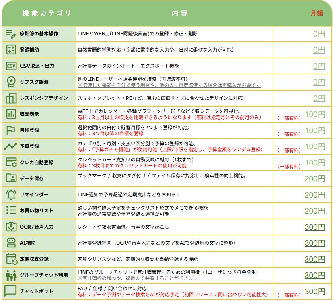Click the 0円 price in the 登録補助 row
The height and width of the screenshot is (301, 333).
[x=319, y=50]
